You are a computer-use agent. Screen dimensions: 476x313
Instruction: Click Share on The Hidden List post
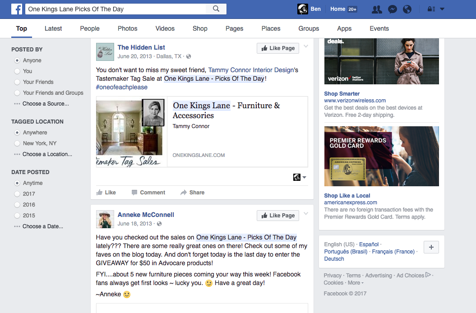click(x=193, y=193)
